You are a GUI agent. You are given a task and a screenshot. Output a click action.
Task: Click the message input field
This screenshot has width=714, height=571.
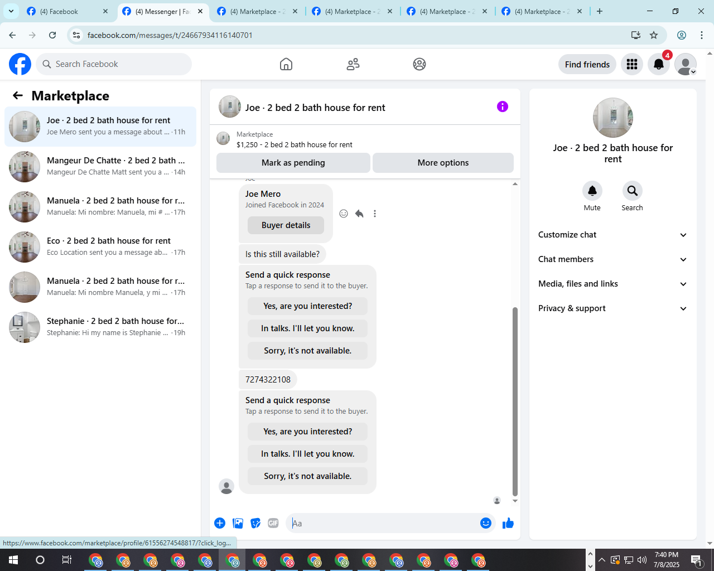pos(382,523)
